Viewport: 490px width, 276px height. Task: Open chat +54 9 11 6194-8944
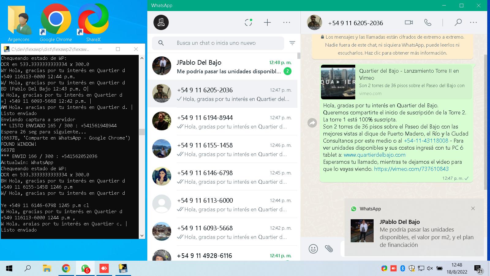pyautogui.click(x=222, y=121)
